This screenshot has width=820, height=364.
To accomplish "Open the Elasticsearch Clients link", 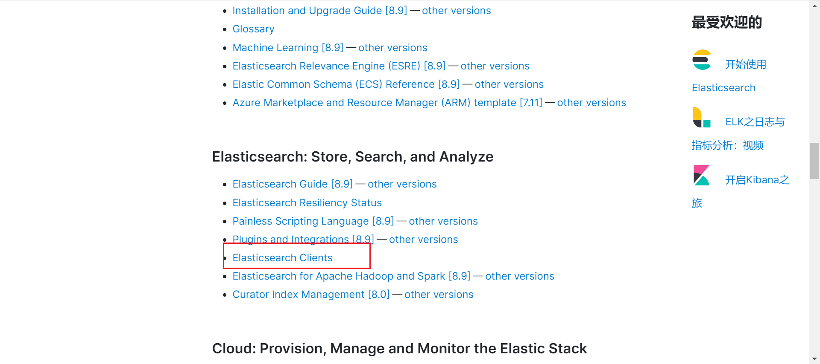I will point(282,258).
